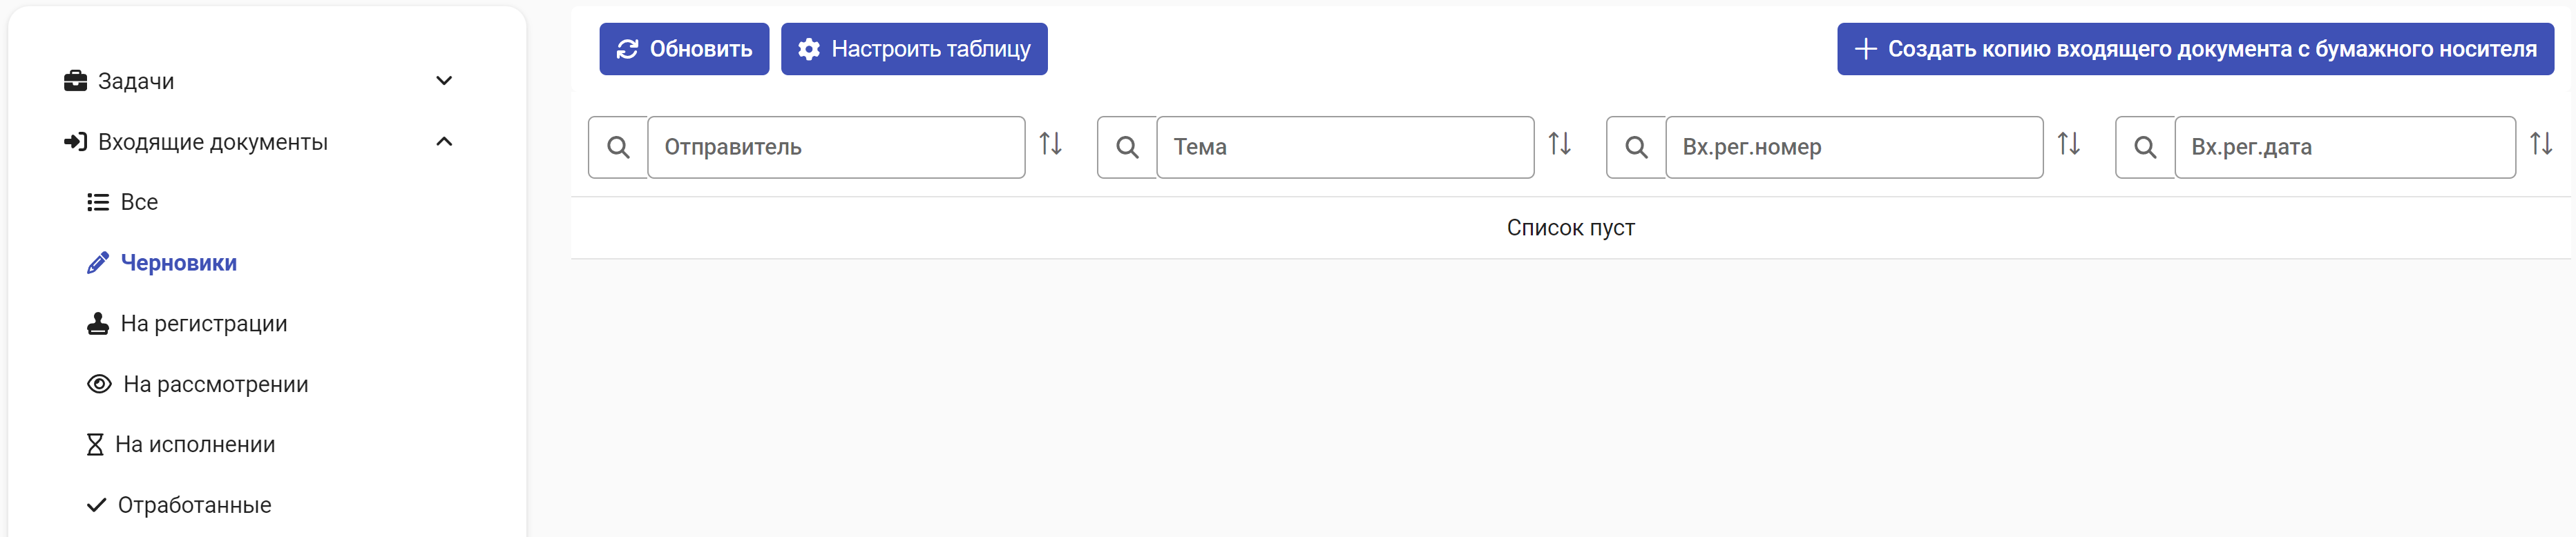The width and height of the screenshot is (2576, 537).
Task: Go to На регистрации documents
Action: [204, 324]
